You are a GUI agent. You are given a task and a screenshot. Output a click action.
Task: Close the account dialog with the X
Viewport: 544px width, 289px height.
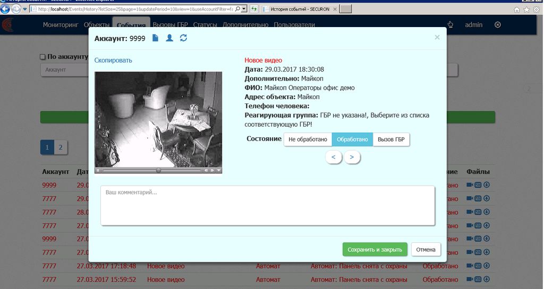pyautogui.click(x=437, y=37)
